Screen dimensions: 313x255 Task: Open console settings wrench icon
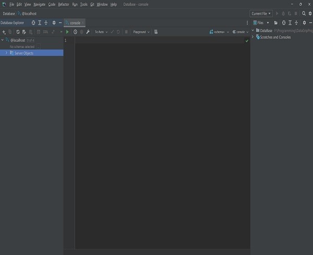[x=88, y=32]
